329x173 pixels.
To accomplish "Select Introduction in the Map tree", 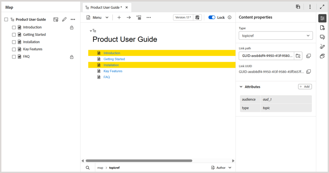I will (x=32, y=27).
